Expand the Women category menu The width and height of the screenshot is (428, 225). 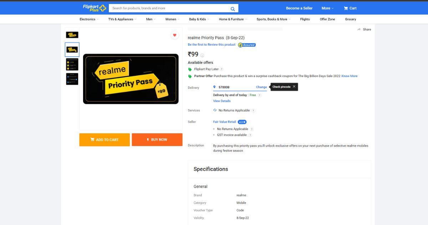tap(172, 19)
